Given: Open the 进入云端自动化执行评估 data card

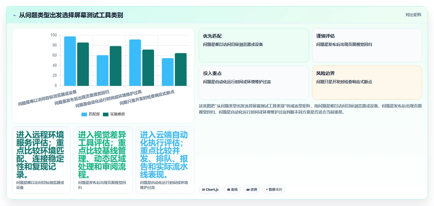Looking at the screenshot, I should 165,160.
